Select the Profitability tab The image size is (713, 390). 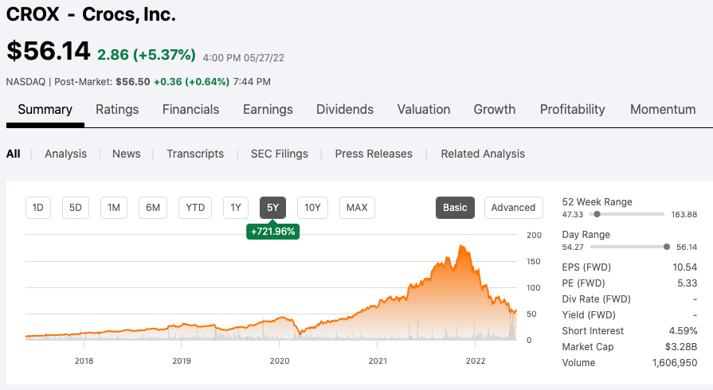[573, 110]
